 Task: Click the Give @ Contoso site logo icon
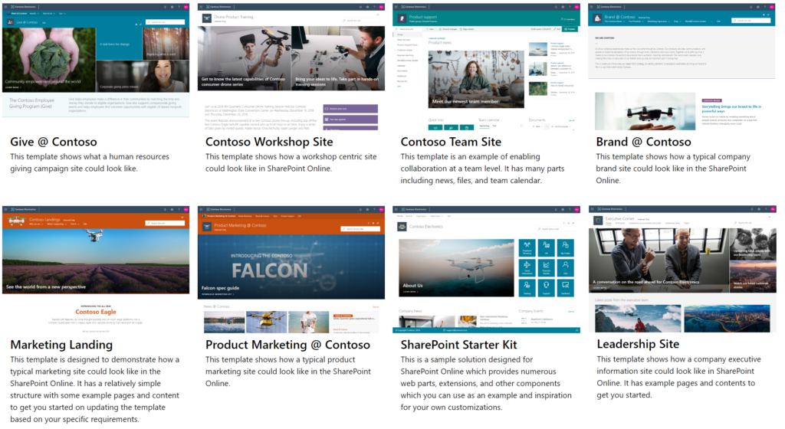10,22
